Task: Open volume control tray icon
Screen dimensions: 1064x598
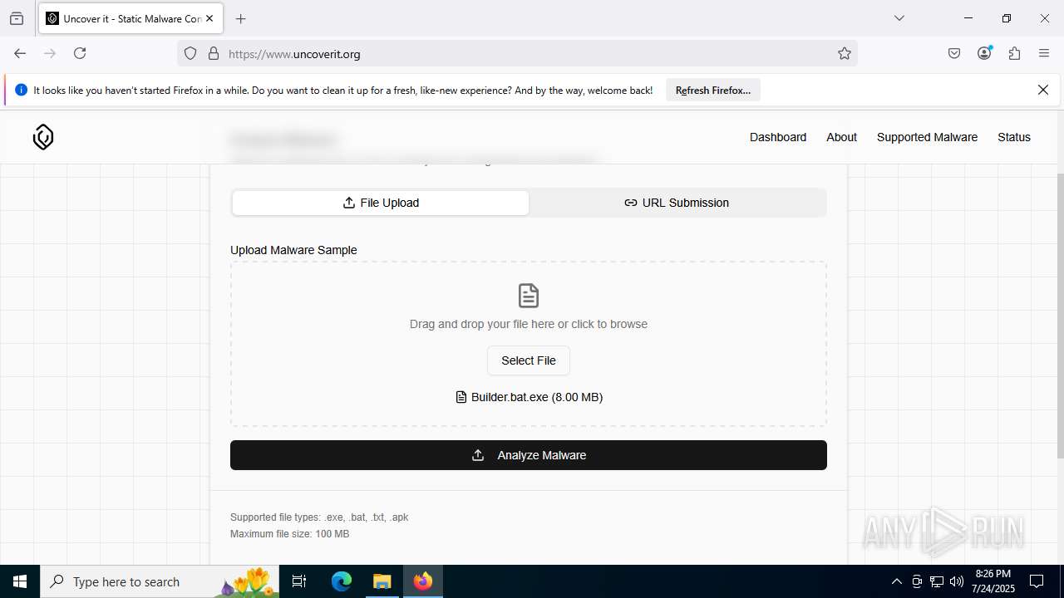Action: pyautogui.click(x=957, y=581)
